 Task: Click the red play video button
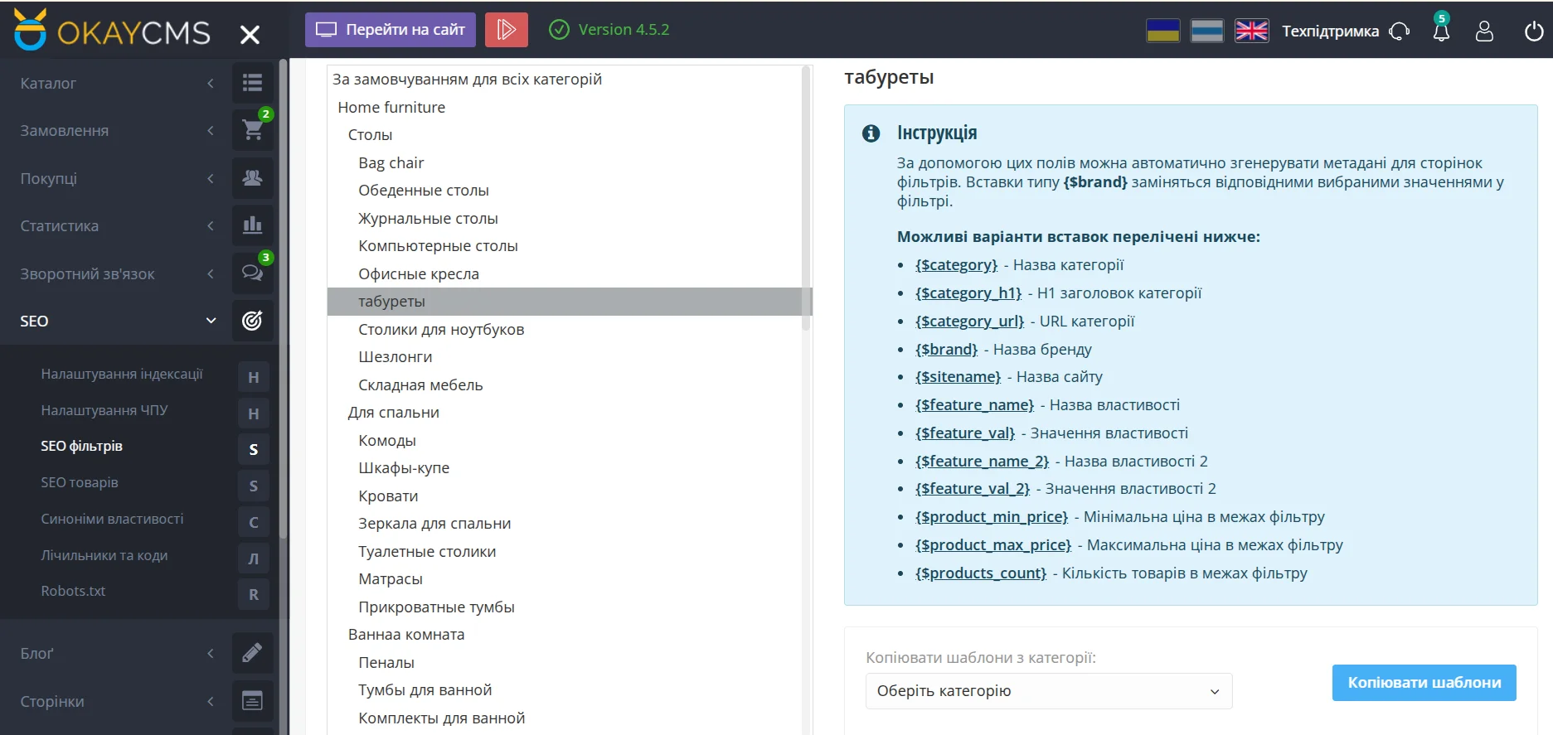click(506, 30)
